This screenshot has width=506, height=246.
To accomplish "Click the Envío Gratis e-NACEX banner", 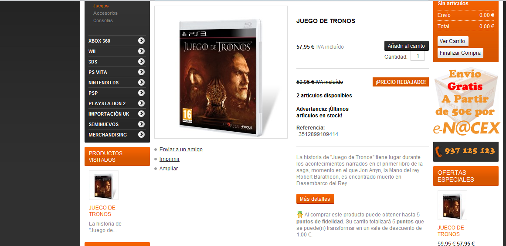I will click(466, 101).
